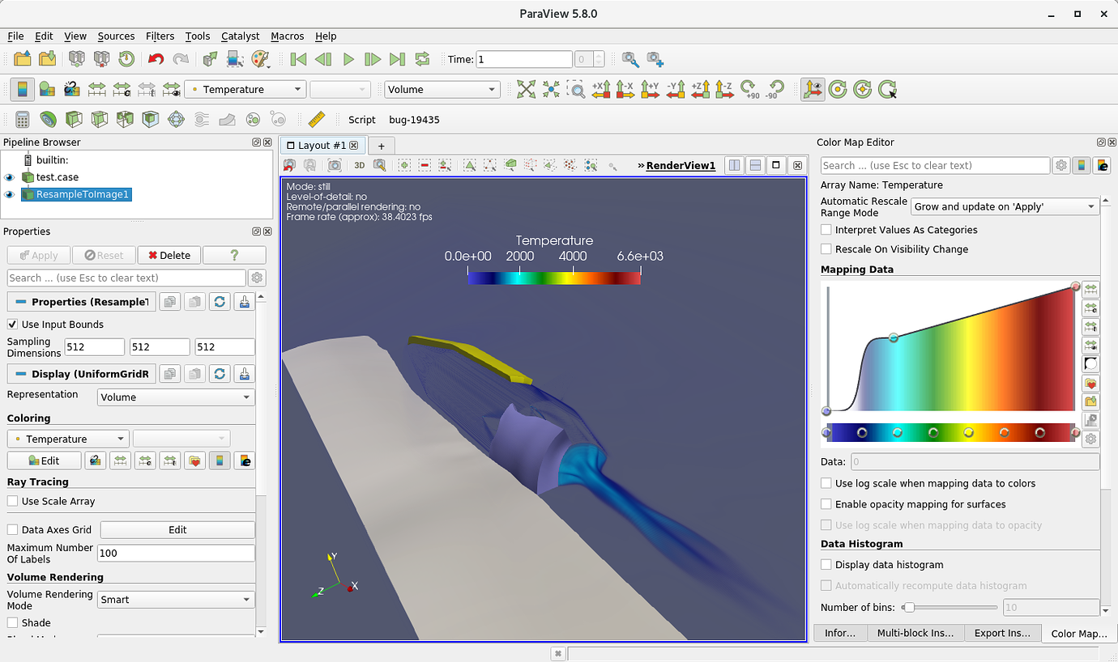Open Volume representation dropdown in toolbar
Viewport: 1118px width, 662px height.
click(442, 89)
